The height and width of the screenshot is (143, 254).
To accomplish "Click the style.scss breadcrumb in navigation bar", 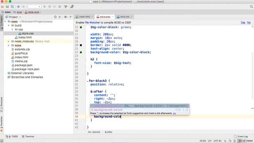I will pos(32,12).
